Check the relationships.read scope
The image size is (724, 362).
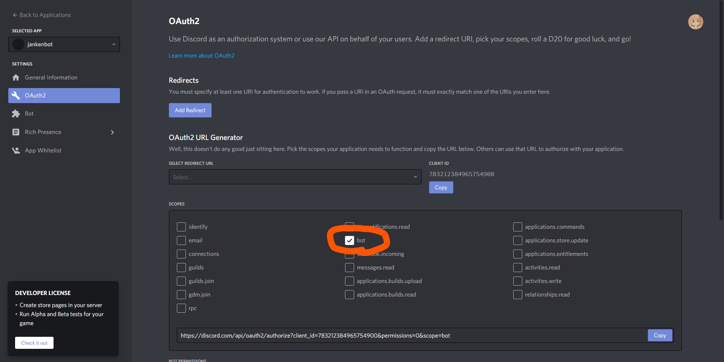[x=517, y=295]
